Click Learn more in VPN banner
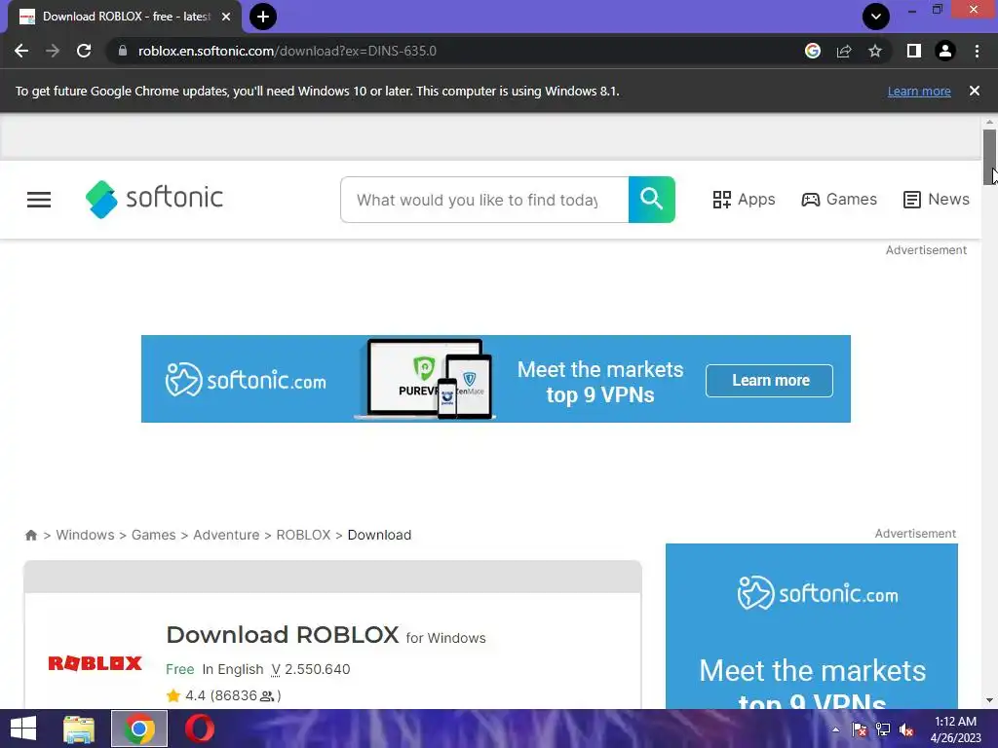The image size is (998, 748). point(770,381)
